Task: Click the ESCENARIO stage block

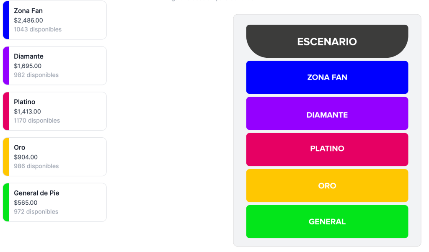Action: coord(327,41)
